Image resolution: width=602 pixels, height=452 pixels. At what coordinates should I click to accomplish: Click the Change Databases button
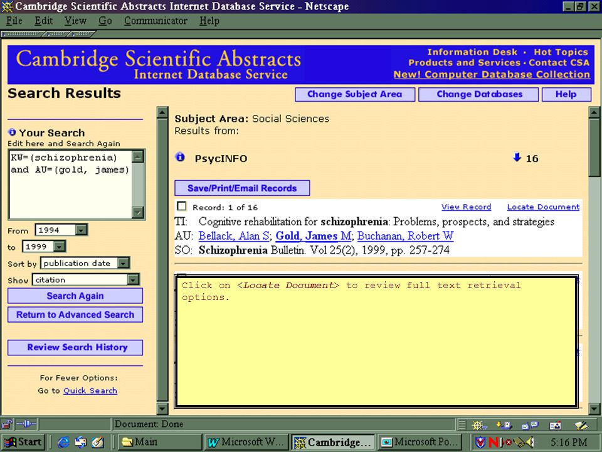(480, 94)
